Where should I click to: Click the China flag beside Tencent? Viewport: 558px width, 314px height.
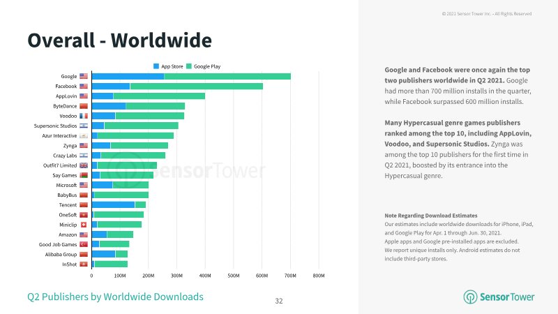[84, 204]
